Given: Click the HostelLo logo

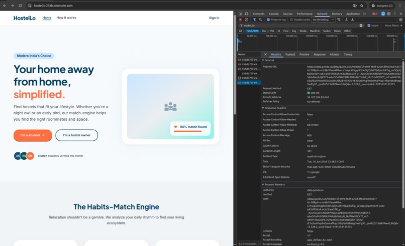Looking at the screenshot, I should coord(25,18).
